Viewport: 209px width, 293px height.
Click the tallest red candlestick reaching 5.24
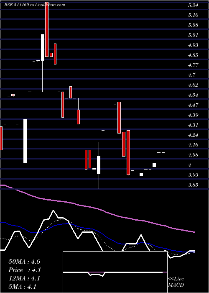[47, 29]
